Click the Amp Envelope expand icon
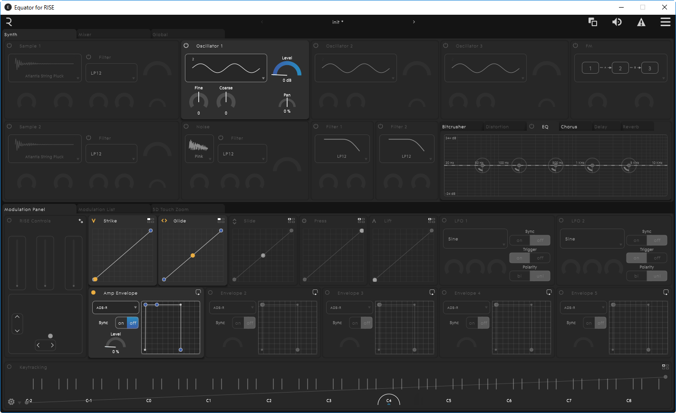The image size is (676, 413). 198,292
